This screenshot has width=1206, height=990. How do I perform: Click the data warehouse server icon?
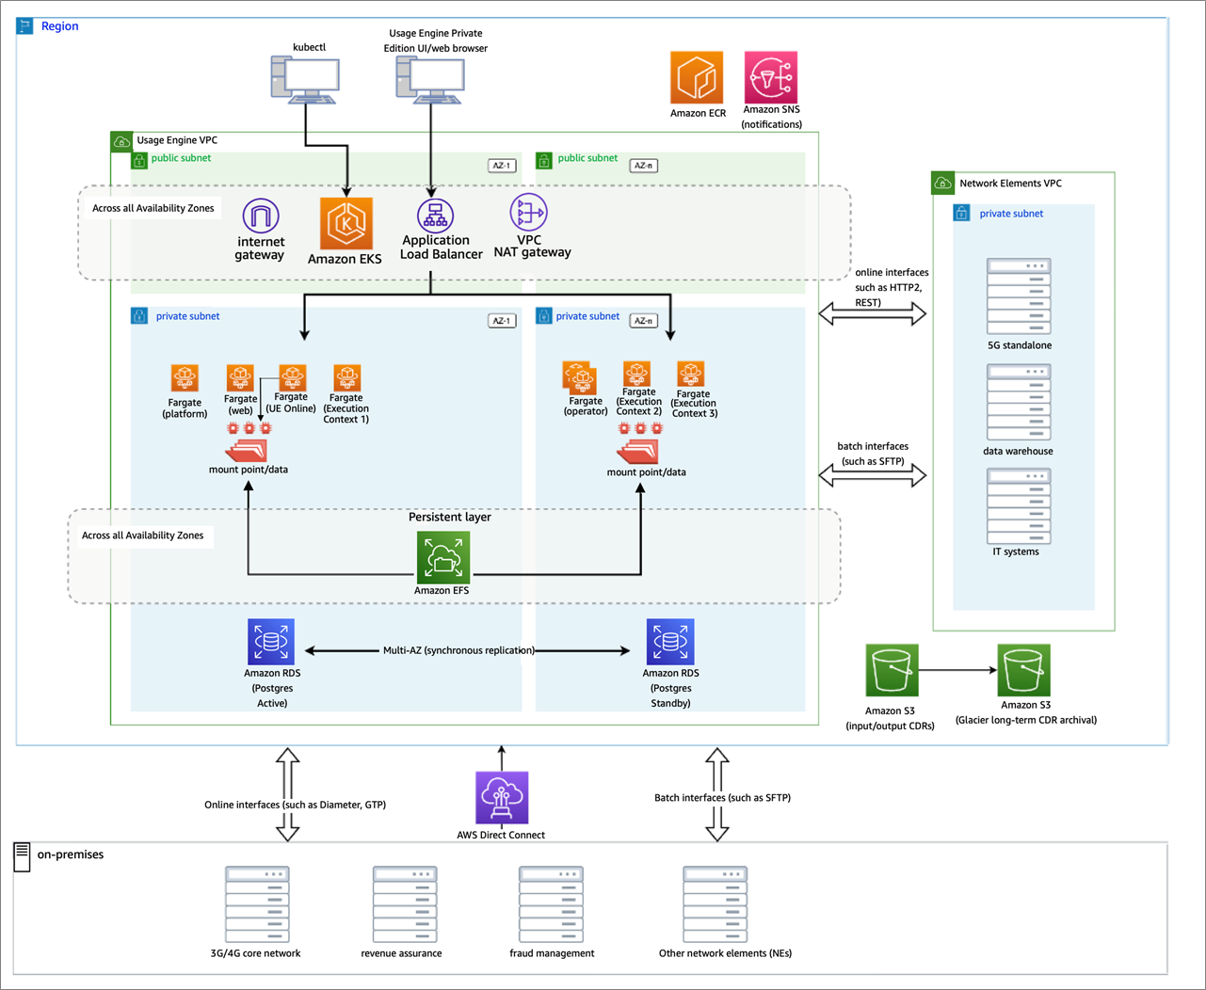pos(1019,402)
